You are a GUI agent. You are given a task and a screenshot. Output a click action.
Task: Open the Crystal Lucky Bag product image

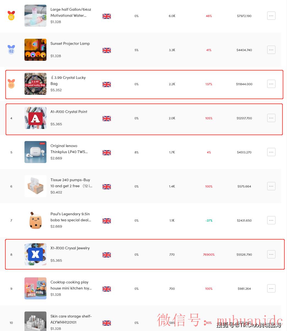(x=35, y=84)
